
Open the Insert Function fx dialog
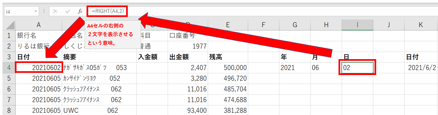[80, 11]
